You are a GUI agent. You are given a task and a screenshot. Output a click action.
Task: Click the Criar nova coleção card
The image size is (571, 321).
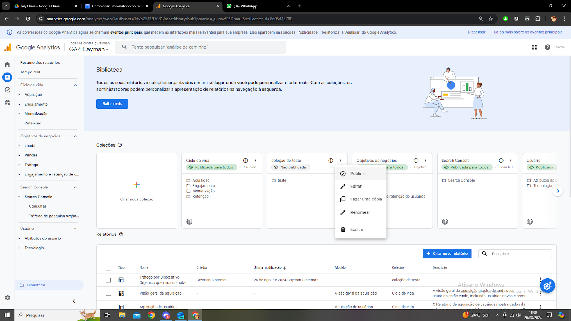point(137,191)
